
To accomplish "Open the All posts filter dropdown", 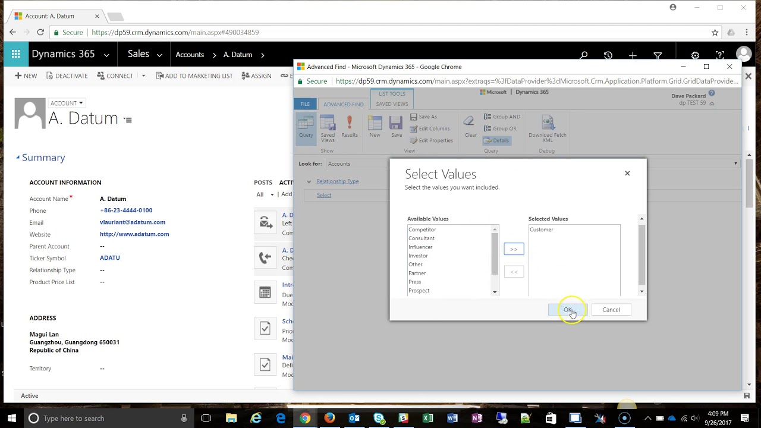I will 265,194.
